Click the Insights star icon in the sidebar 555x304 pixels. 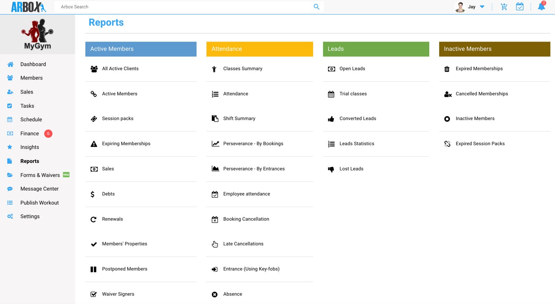9,147
